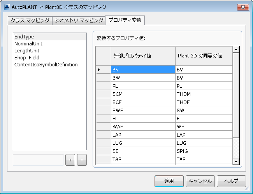Select ContentIsoSymbolDefinition in the list
The width and height of the screenshot is (253, 194).
[50, 65]
